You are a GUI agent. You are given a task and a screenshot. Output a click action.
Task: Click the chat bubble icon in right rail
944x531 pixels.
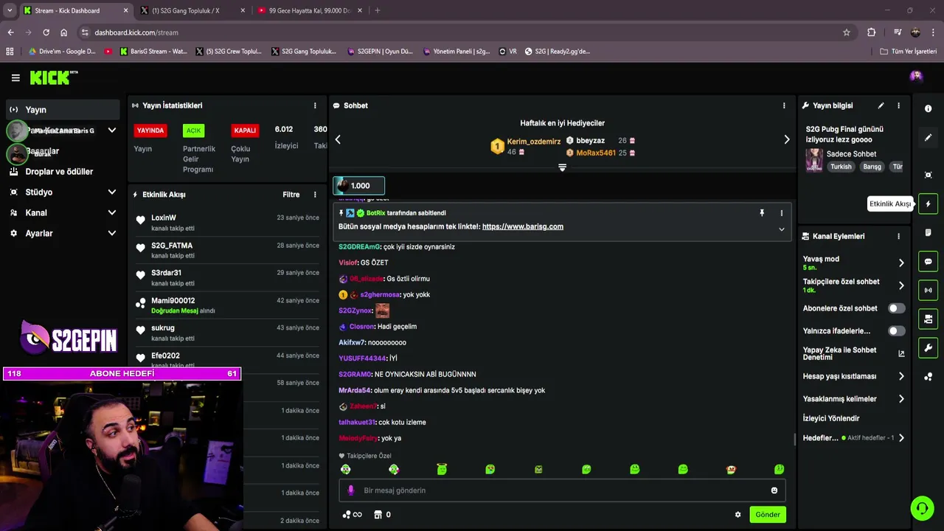coord(928,262)
